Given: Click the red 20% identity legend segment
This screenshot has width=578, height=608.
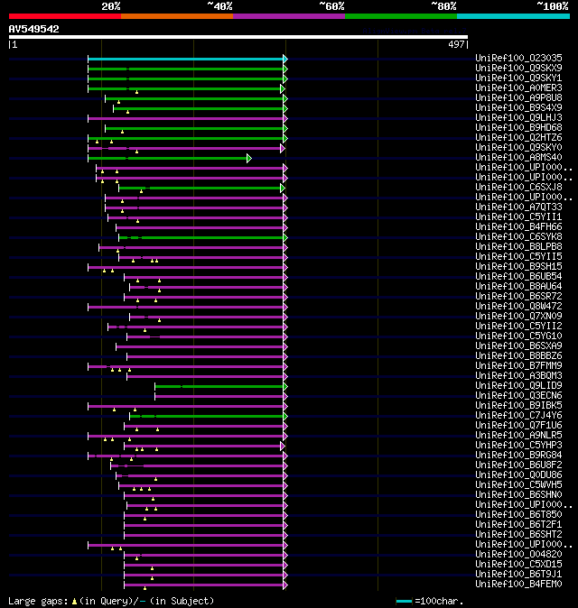Looking at the screenshot, I should pyautogui.click(x=65, y=16).
